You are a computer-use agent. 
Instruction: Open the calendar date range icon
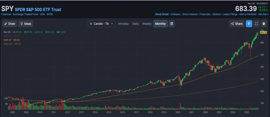172,24
